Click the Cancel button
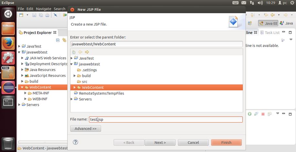The width and height of the screenshot is (296, 152). pyautogui.click(x=193, y=143)
